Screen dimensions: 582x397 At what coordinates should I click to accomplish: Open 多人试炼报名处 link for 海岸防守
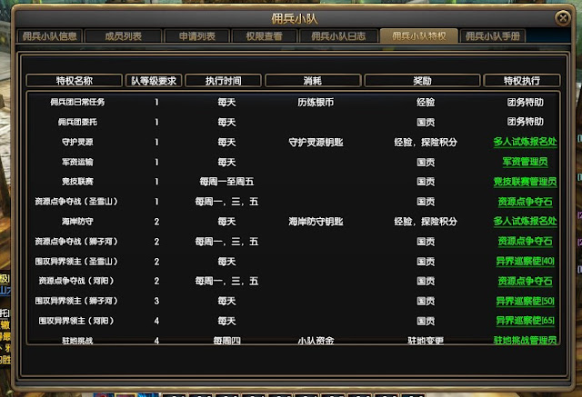coord(526,222)
